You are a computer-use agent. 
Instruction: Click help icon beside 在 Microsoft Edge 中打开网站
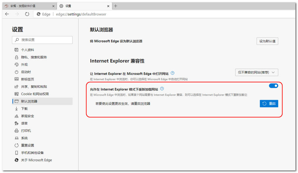pyautogui.click(x=173, y=73)
